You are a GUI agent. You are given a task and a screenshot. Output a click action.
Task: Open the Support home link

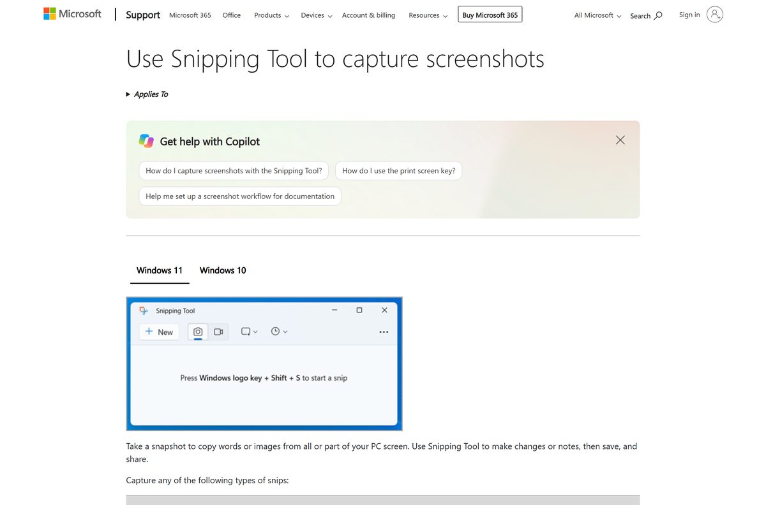[143, 15]
